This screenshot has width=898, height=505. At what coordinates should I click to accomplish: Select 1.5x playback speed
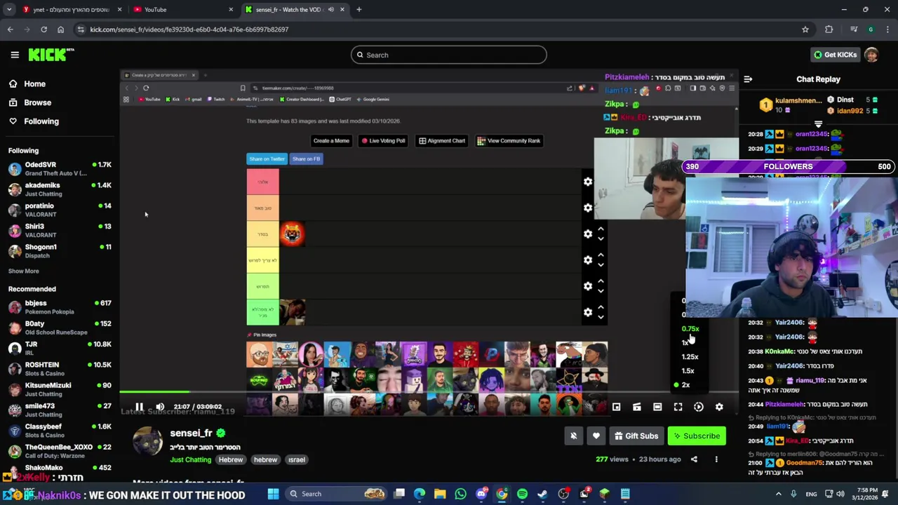click(688, 370)
